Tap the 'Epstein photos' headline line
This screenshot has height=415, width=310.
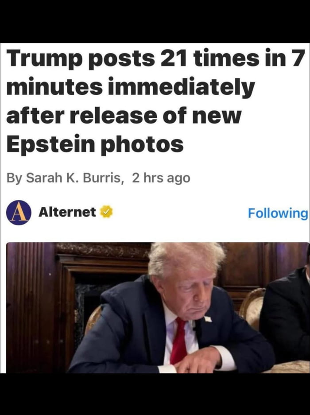pyautogui.click(x=95, y=144)
